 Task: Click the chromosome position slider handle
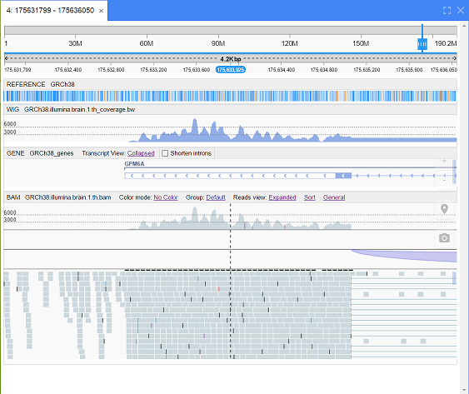point(422,44)
